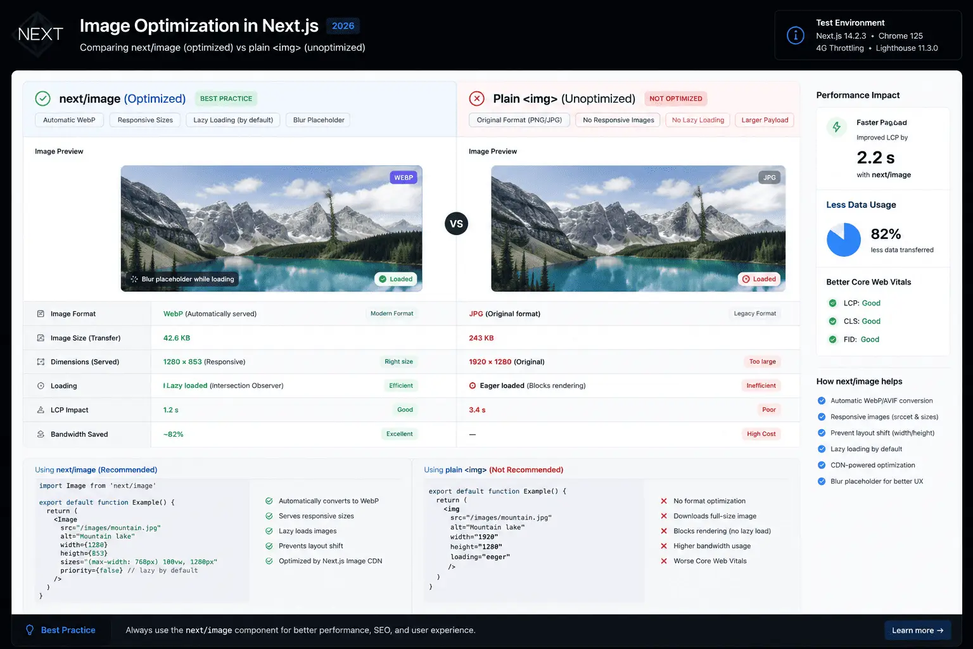This screenshot has width=973, height=649.
Task: Click the 243 KB transfer size value
Action: (x=481, y=338)
